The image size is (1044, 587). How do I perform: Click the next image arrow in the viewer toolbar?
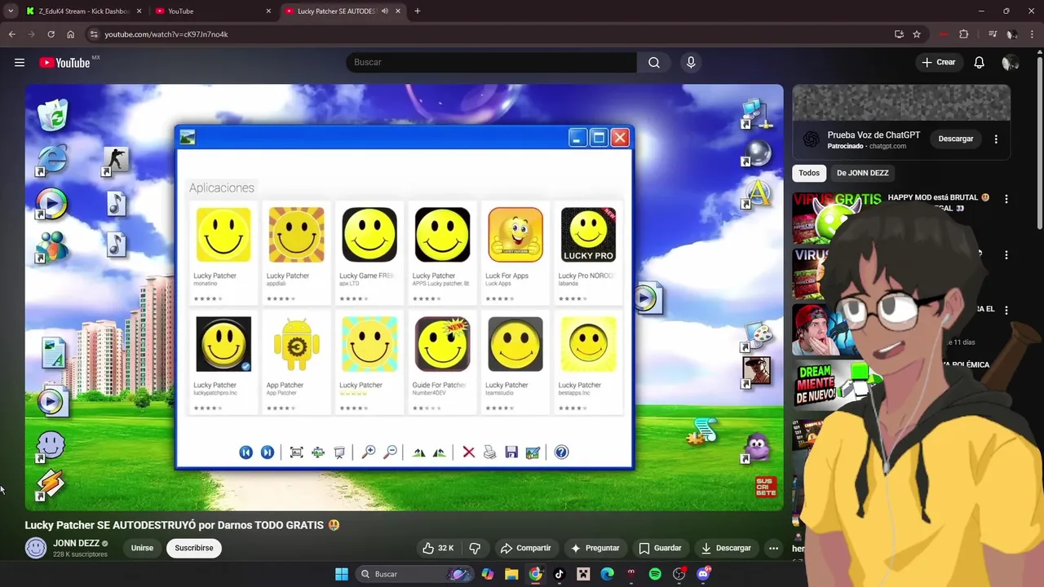pyautogui.click(x=267, y=452)
